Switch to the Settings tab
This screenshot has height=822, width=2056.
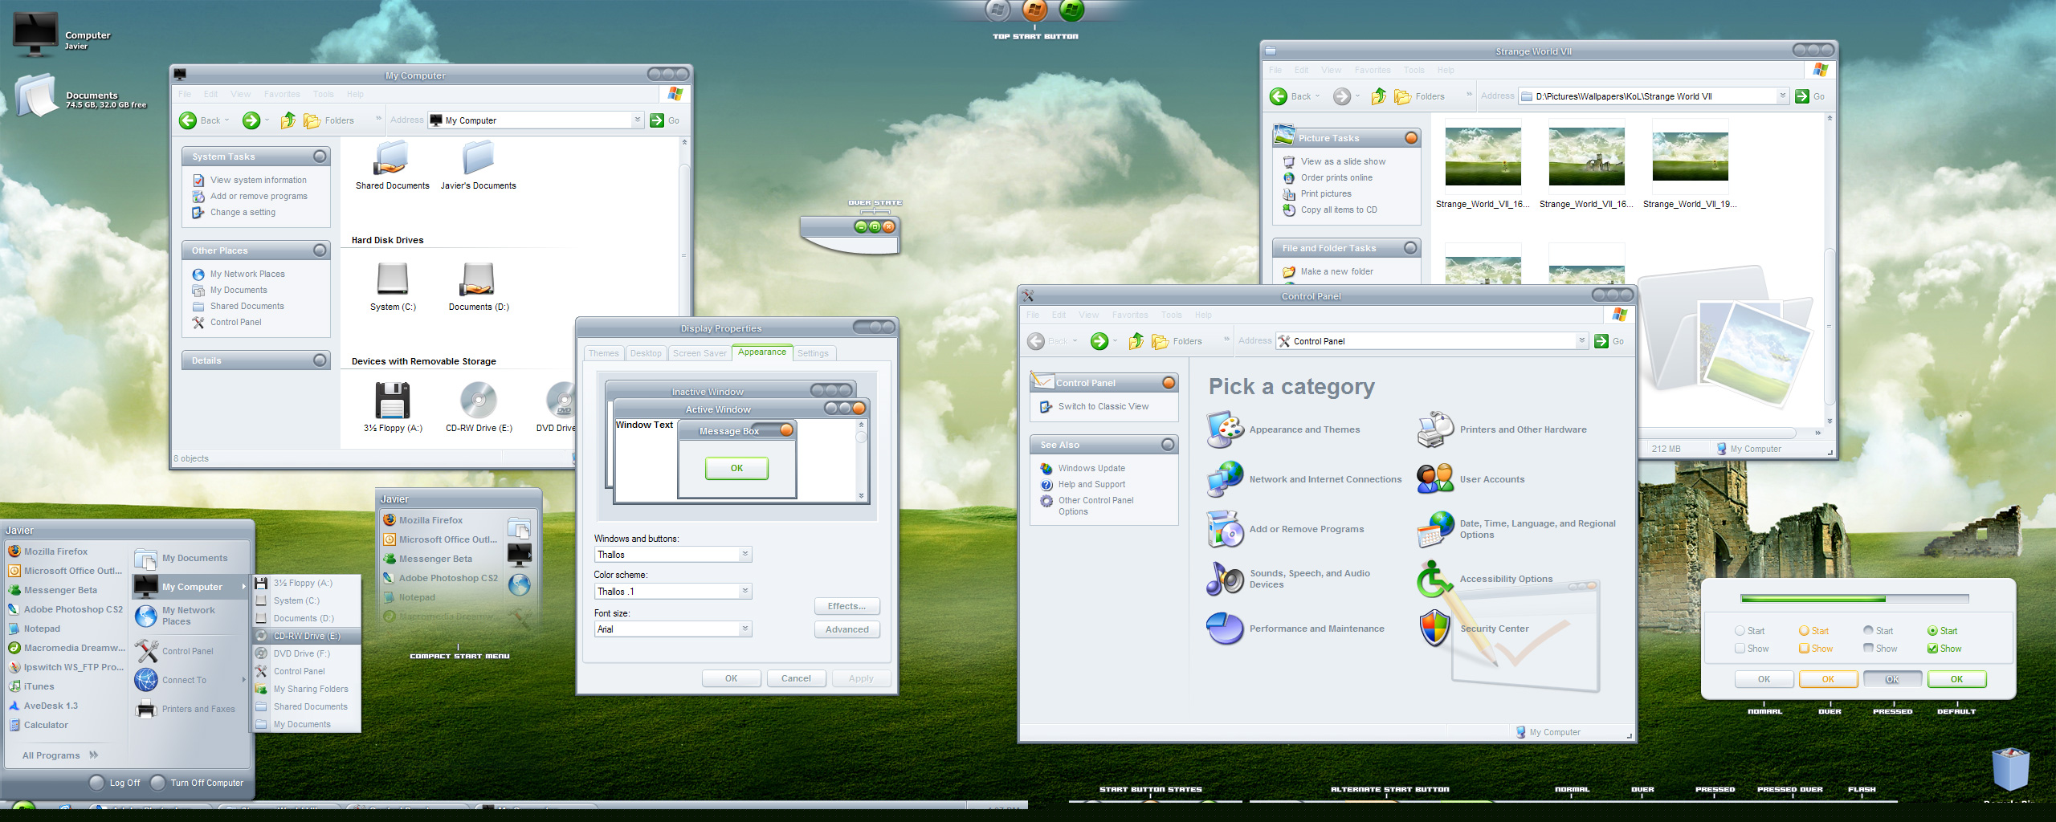(813, 353)
